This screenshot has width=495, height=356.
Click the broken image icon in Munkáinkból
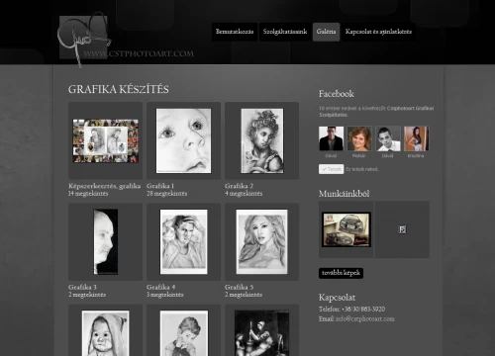click(402, 229)
